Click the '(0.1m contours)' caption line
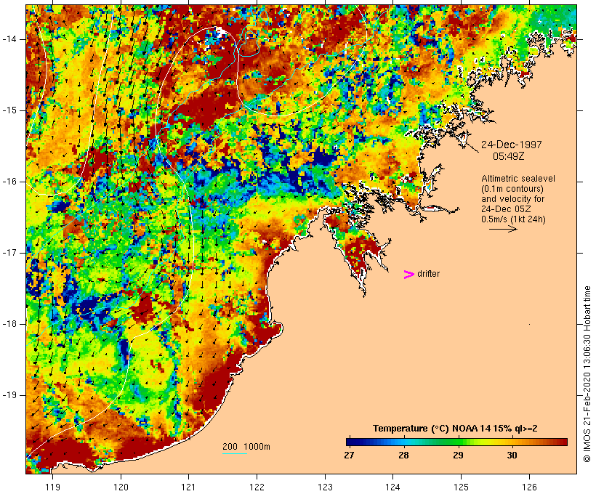 [512, 189]
